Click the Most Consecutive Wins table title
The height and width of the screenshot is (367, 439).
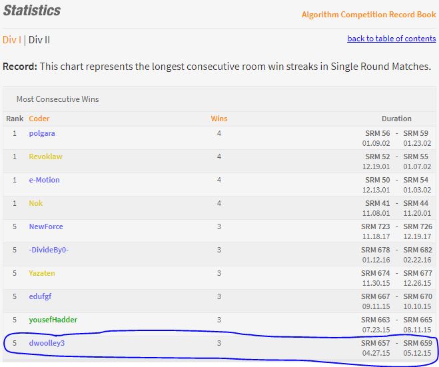[58, 99]
